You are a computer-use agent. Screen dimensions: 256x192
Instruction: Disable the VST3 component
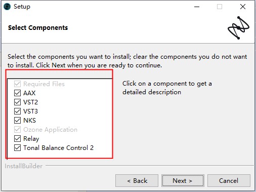[x=17, y=111]
